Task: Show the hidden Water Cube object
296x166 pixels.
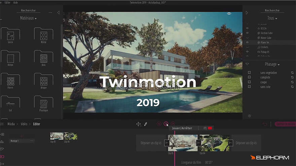Action: [x=247, y=38]
